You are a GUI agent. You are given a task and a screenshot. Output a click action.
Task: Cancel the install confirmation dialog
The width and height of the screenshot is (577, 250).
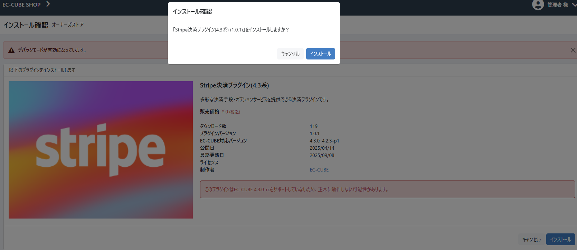[x=290, y=54]
